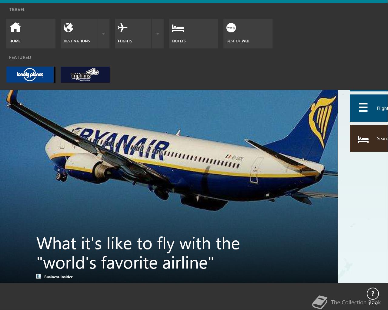This screenshot has width=388, height=310.
Task: Expand the Destinations dropdown arrow
Action: click(x=103, y=34)
